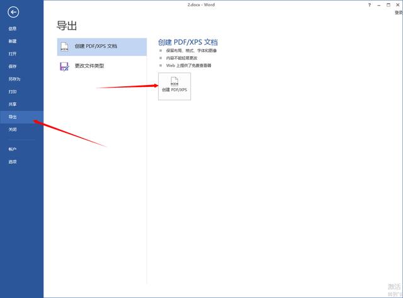Screen dimensions: 403x298
Task: Go to 打开 (Open) in backstage menu
Action: [13, 54]
